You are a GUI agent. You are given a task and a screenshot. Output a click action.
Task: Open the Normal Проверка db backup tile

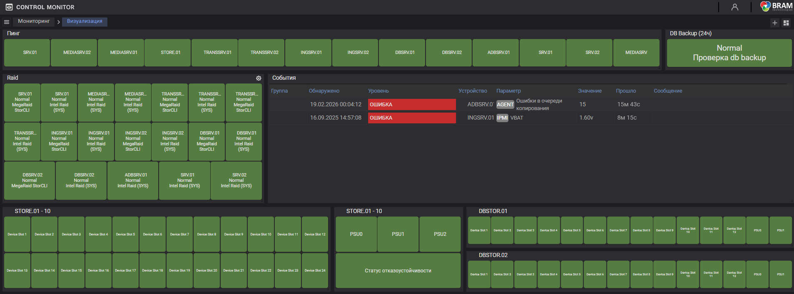pyautogui.click(x=729, y=53)
